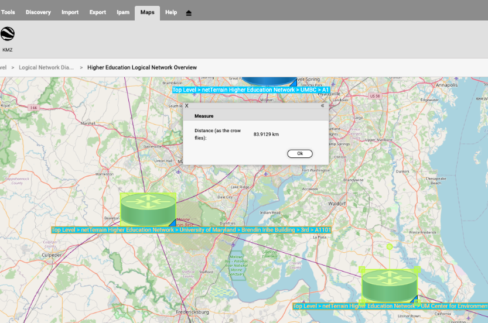Collapse the Measure dialog using double chevron
This screenshot has height=323, width=488.
(x=322, y=106)
